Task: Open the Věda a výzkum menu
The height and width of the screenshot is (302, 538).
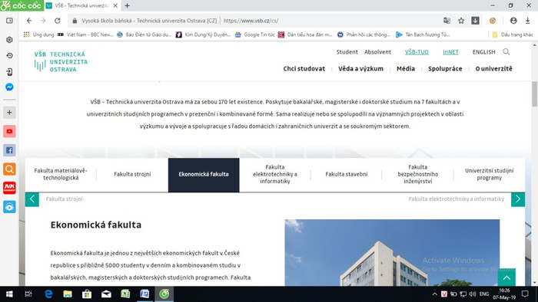Action: [x=360, y=69]
